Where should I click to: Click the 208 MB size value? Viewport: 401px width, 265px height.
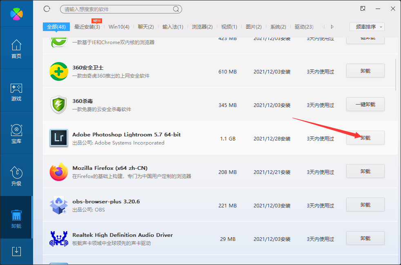pos(227,172)
